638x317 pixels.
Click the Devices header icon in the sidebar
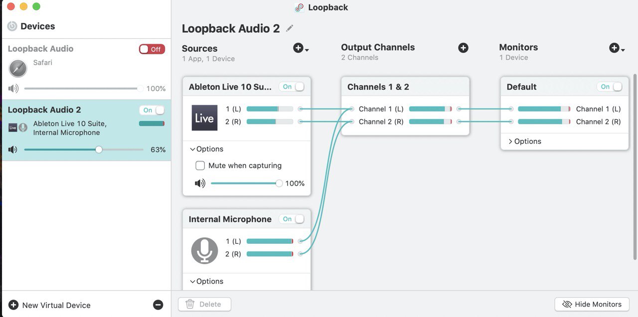click(12, 26)
